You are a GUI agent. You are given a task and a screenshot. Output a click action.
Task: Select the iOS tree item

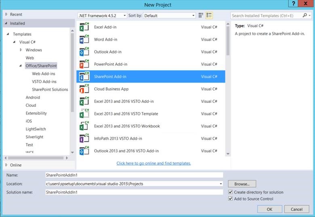(x=29, y=121)
